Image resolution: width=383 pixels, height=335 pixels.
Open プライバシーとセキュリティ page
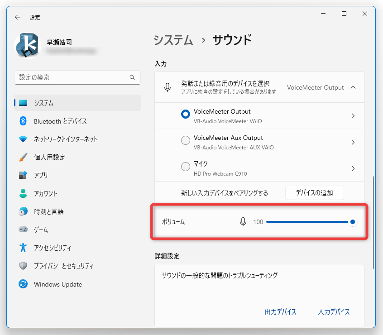77,266
